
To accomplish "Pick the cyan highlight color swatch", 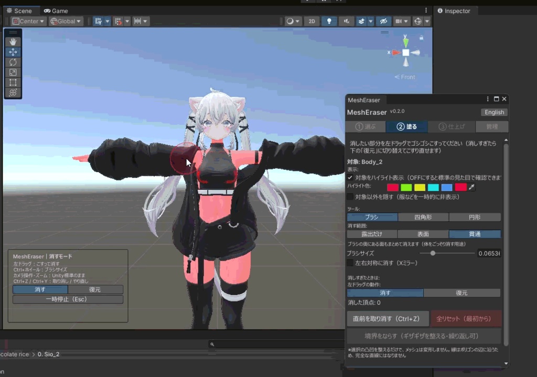I will click(x=433, y=187).
